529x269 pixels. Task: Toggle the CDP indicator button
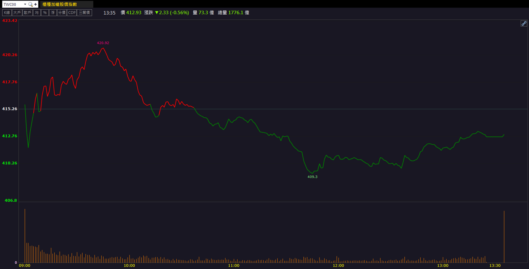[x=71, y=13]
